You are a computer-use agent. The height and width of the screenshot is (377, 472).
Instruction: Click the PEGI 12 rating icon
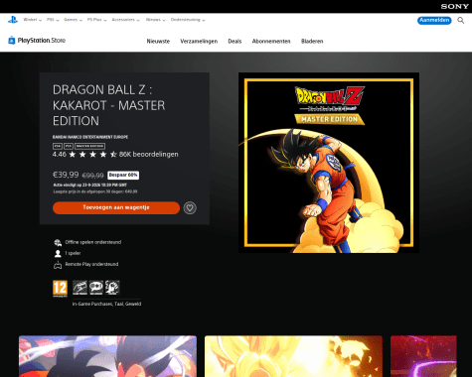coord(60,289)
